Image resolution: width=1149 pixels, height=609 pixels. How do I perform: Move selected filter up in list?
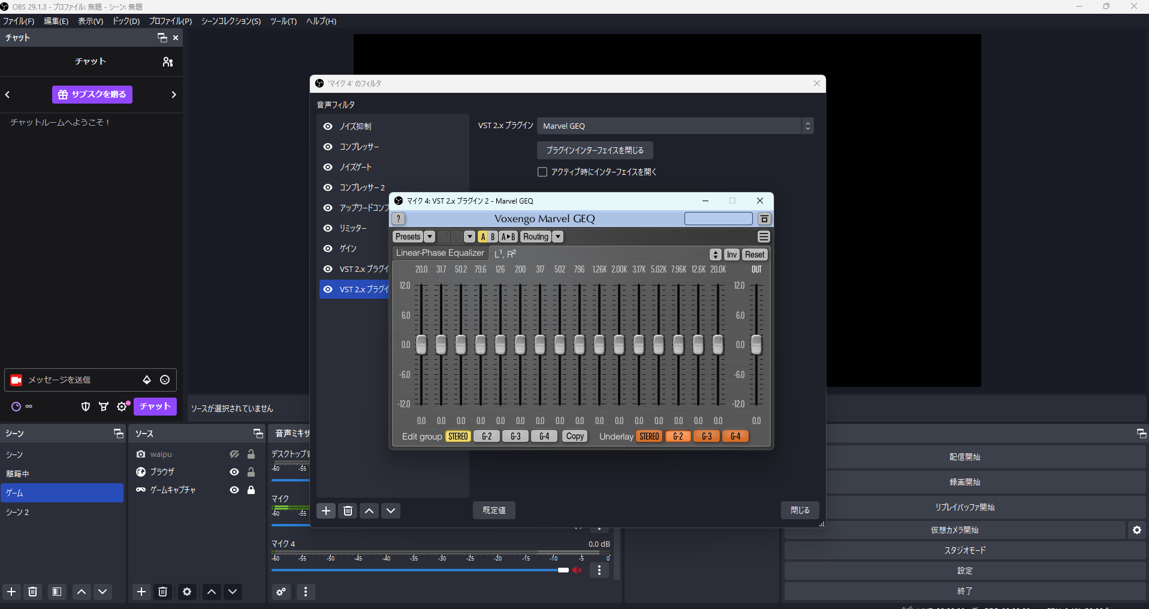tap(369, 511)
